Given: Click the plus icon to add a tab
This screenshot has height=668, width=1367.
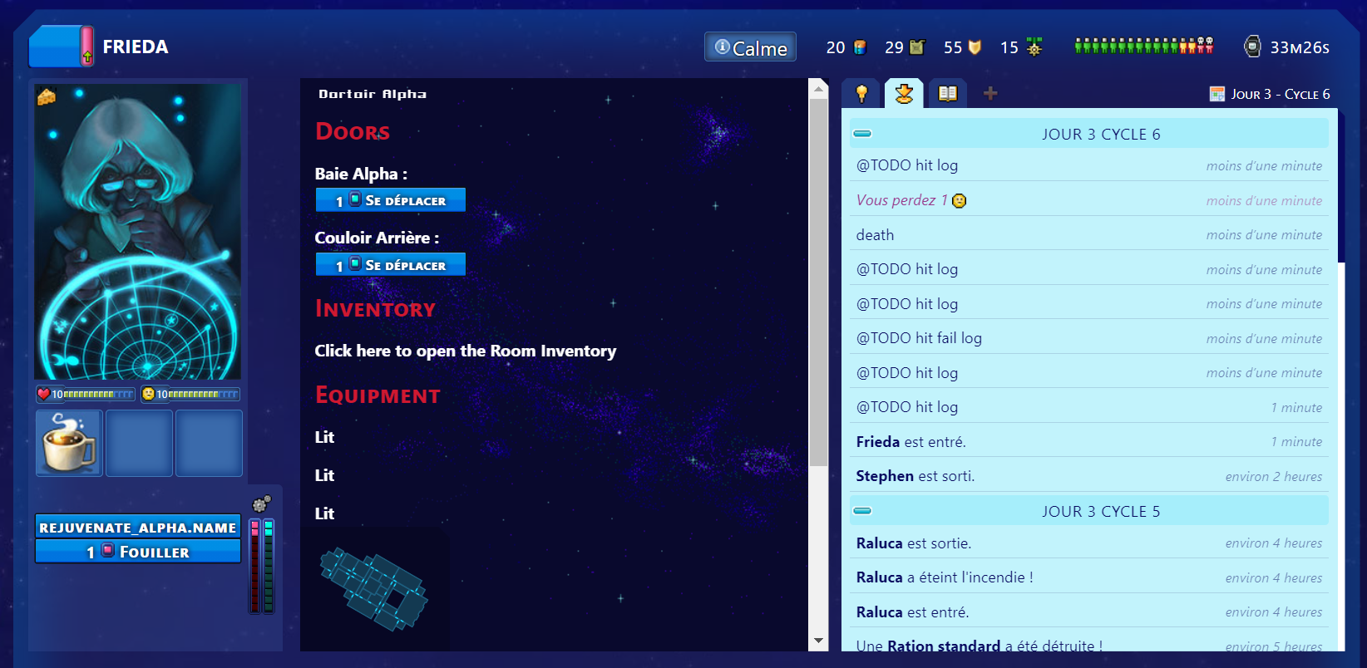Looking at the screenshot, I should [990, 94].
